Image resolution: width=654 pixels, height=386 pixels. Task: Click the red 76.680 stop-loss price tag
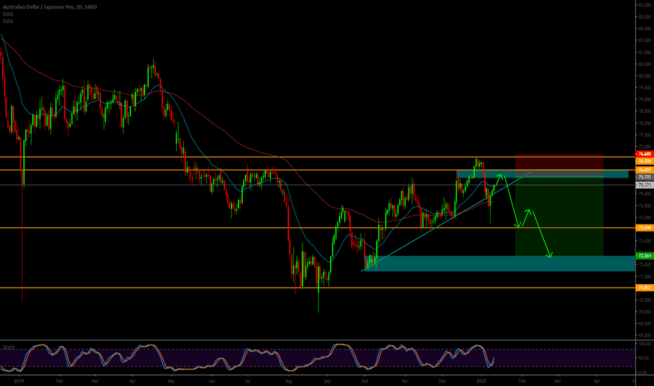(x=643, y=154)
